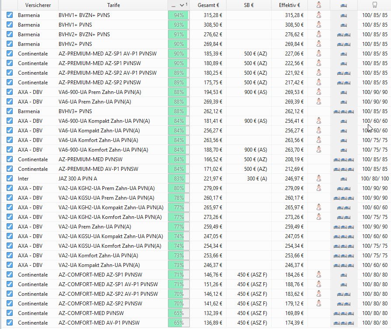Image resolution: width=391 pixels, height=329 pixels.
Task: Click bed icon in VA2-UA KGH2-UA Kompakt row
Action: [344, 208]
